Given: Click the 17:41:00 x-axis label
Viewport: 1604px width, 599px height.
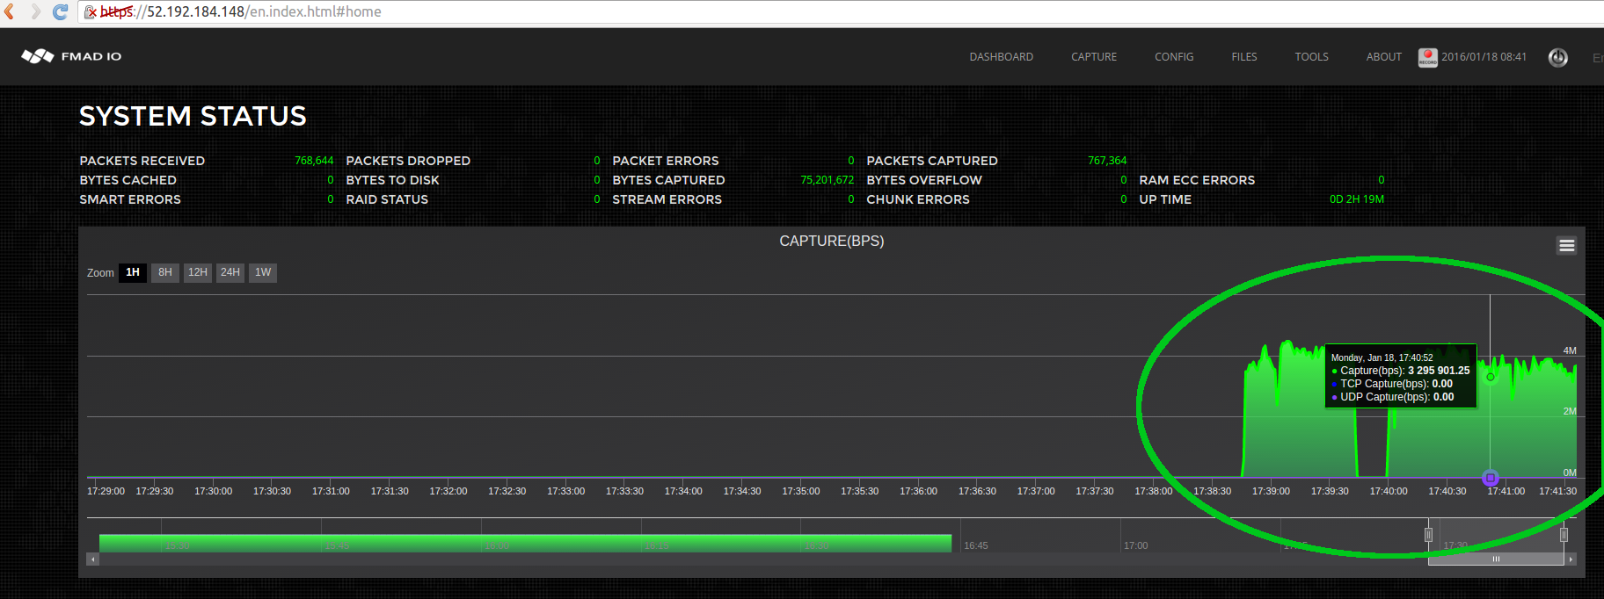Looking at the screenshot, I should pos(1506,491).
